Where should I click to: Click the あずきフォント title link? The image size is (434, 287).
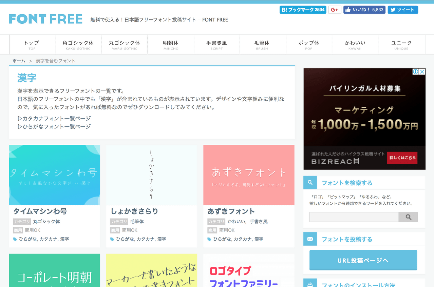click(231, 211)
